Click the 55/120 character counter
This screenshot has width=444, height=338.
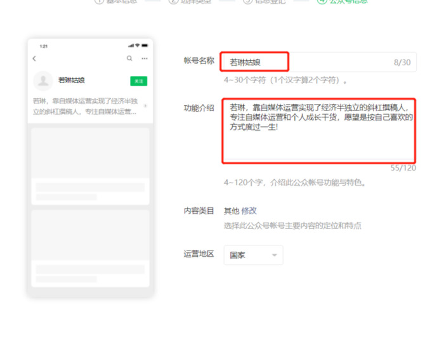pyautogui.click(x=403, y=168)
